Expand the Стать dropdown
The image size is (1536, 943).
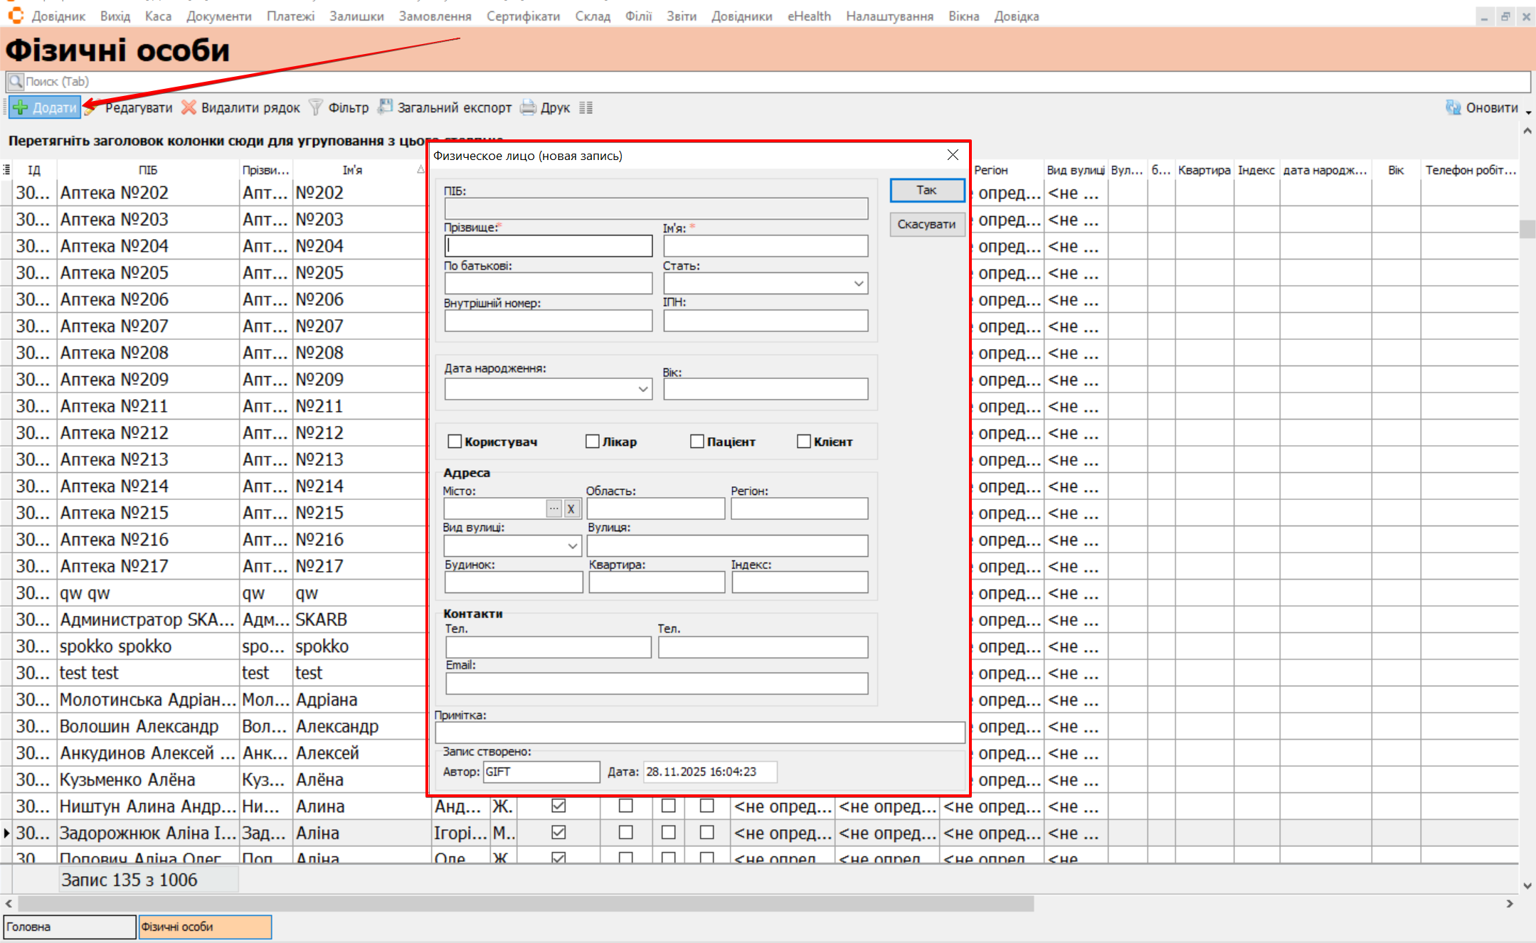tap(859, 284)
